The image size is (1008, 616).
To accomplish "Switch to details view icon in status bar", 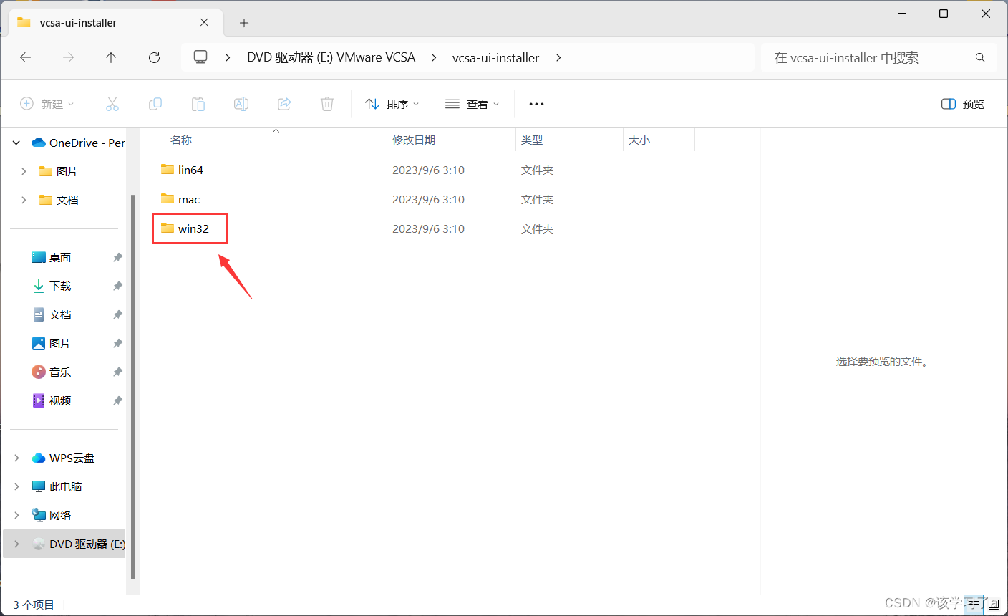I will [x=974, y=605].
